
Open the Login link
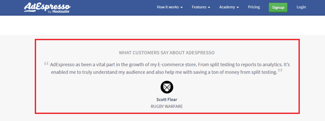301,7
